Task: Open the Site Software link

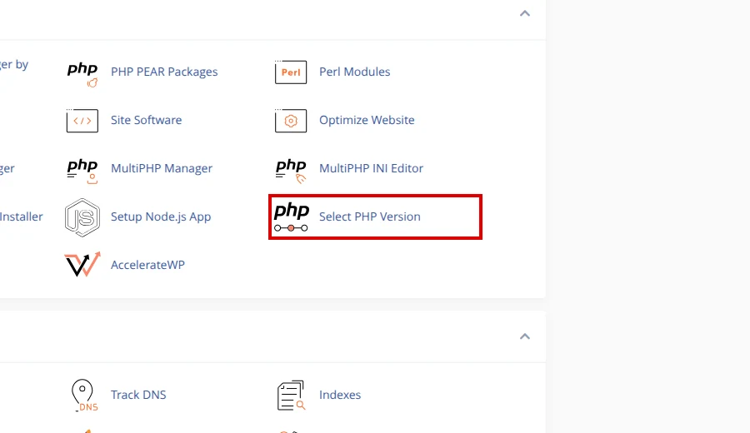Action: click(147, 120)
